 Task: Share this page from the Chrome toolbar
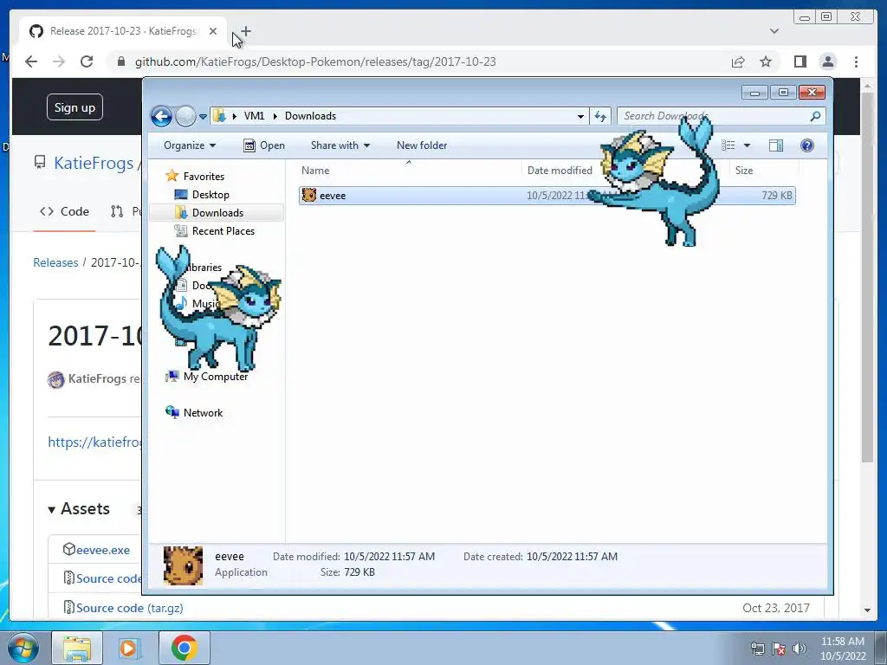(x=738, y=61)
